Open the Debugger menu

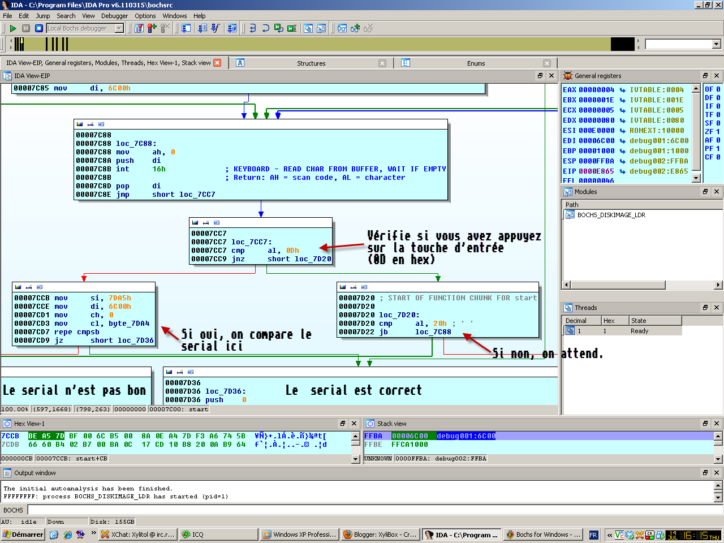tap(114, 16)
